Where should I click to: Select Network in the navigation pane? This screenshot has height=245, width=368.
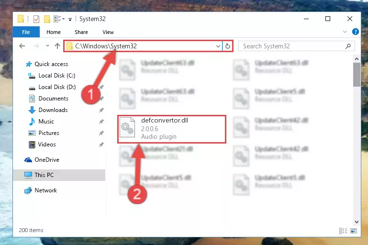[45, 190]
